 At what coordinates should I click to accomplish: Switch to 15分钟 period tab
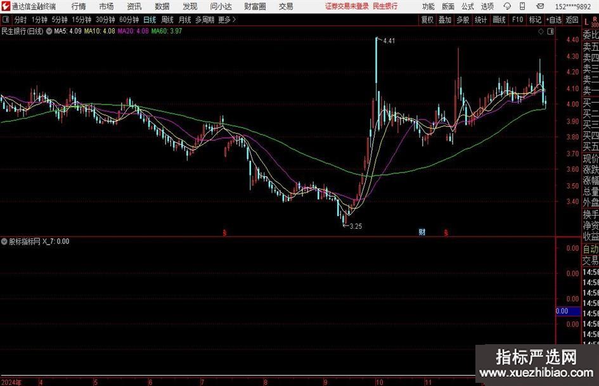click(82, 20)
